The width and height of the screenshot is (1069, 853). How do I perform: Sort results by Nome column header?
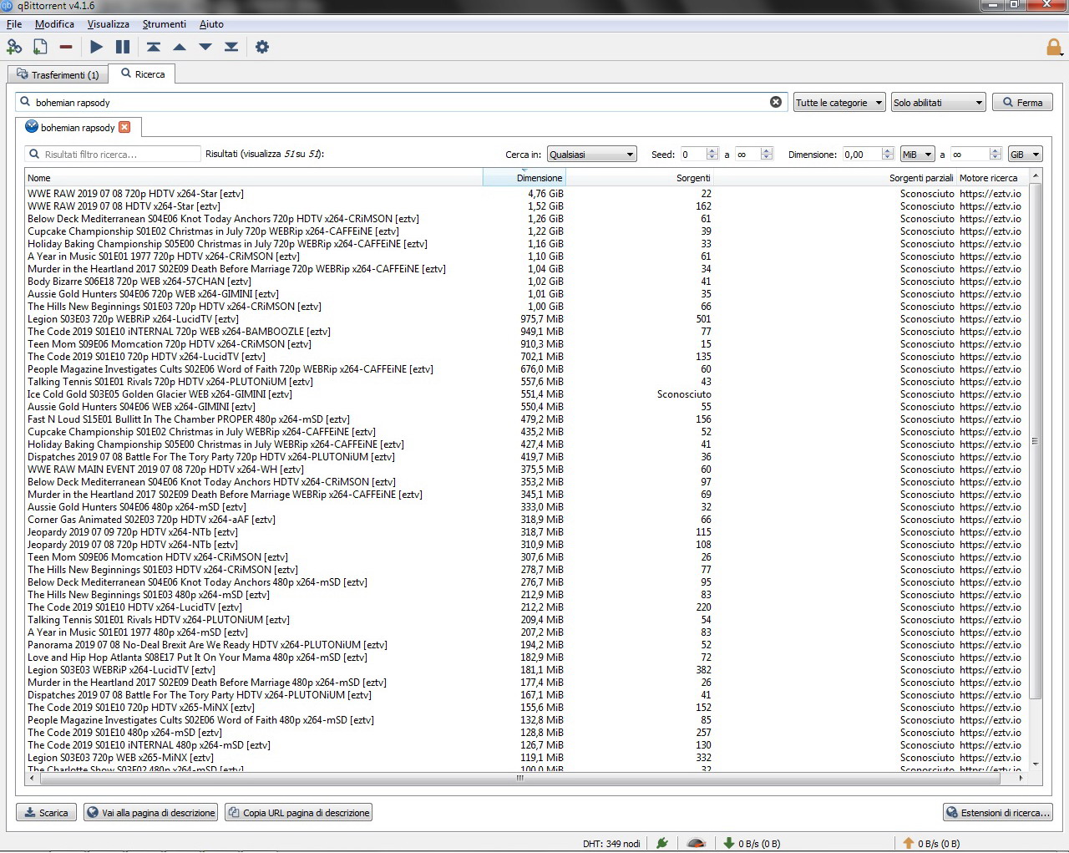(x=254, y=177)
